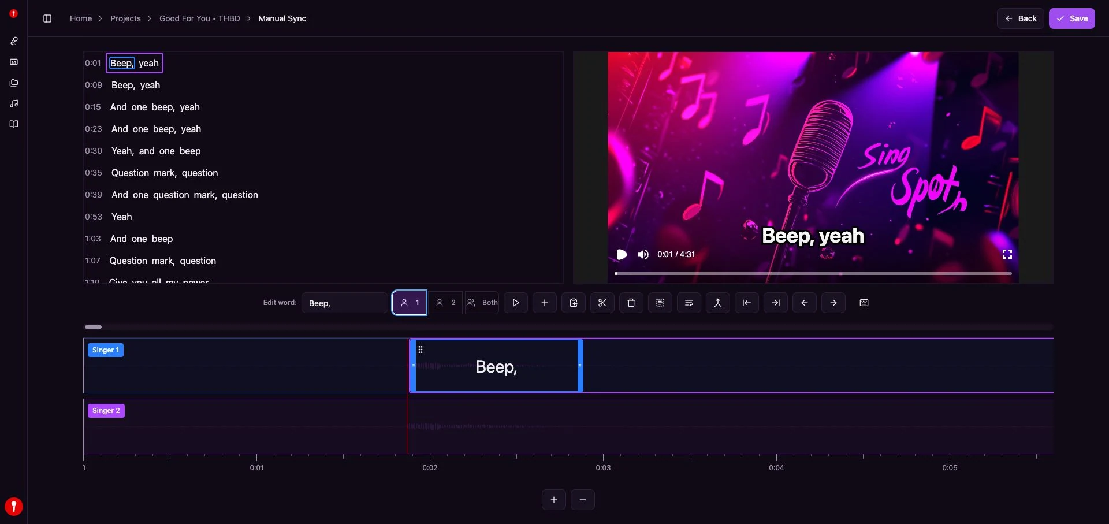Select lyric And one question mark, question
Image resolution: width=1109 pixels, height=524 pixels.
(185, 195)
